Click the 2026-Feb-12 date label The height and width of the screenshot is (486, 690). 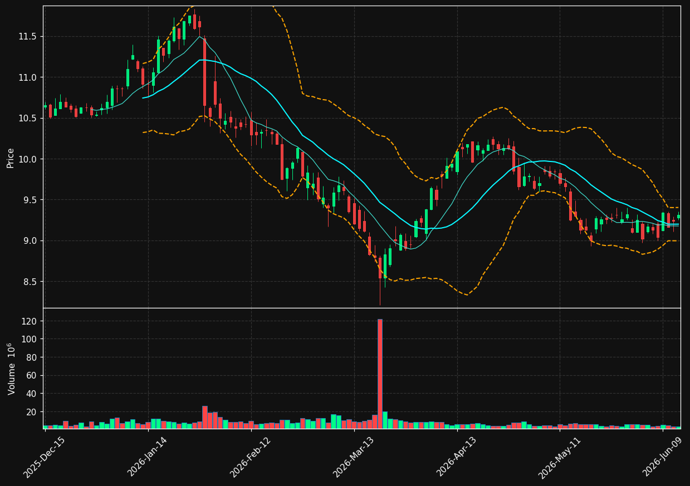click(250, 457)
